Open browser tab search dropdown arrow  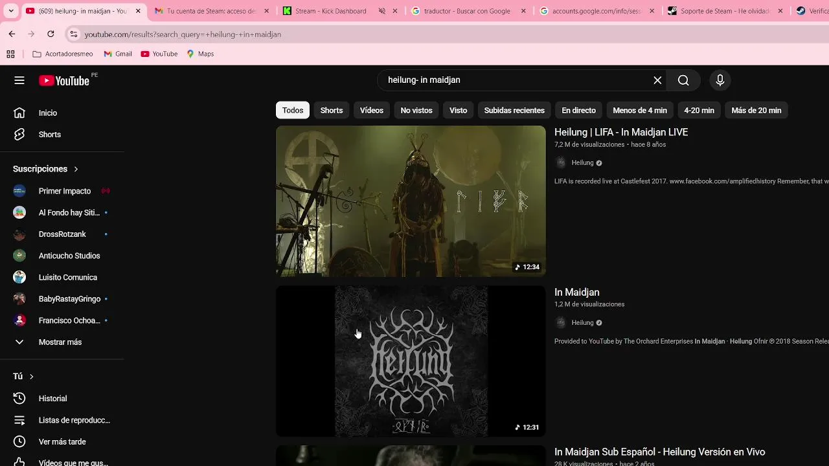click(10, 11)
